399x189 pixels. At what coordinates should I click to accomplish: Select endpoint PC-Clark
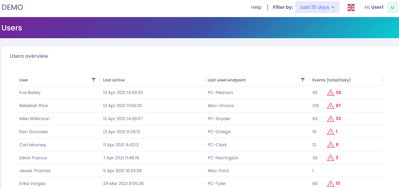pyautogui.click(x=217, y=145)
